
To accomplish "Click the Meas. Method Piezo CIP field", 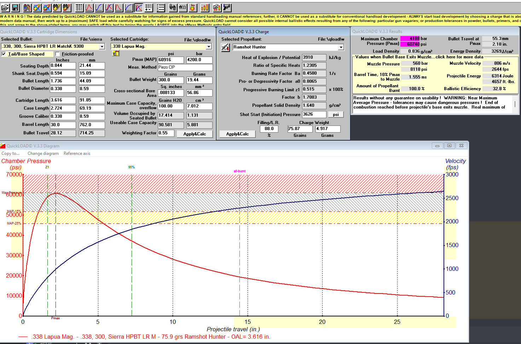I will (185, 67).
